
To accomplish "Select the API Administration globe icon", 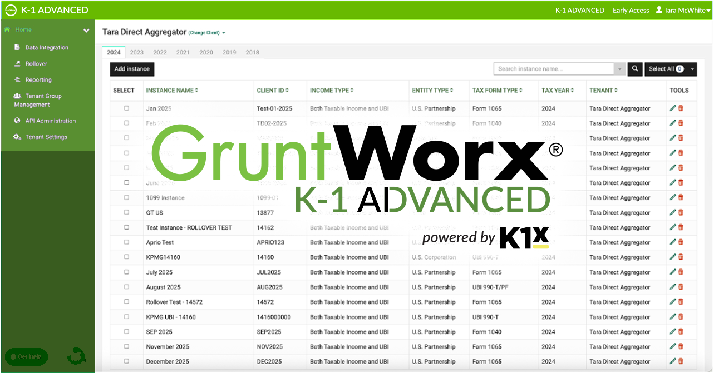I will [x=17, y=121].
